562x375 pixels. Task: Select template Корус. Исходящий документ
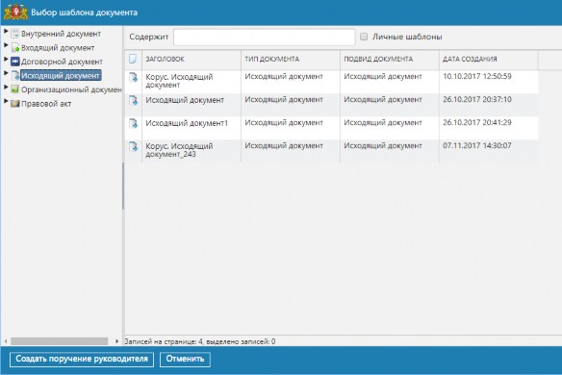coord(179,81)
